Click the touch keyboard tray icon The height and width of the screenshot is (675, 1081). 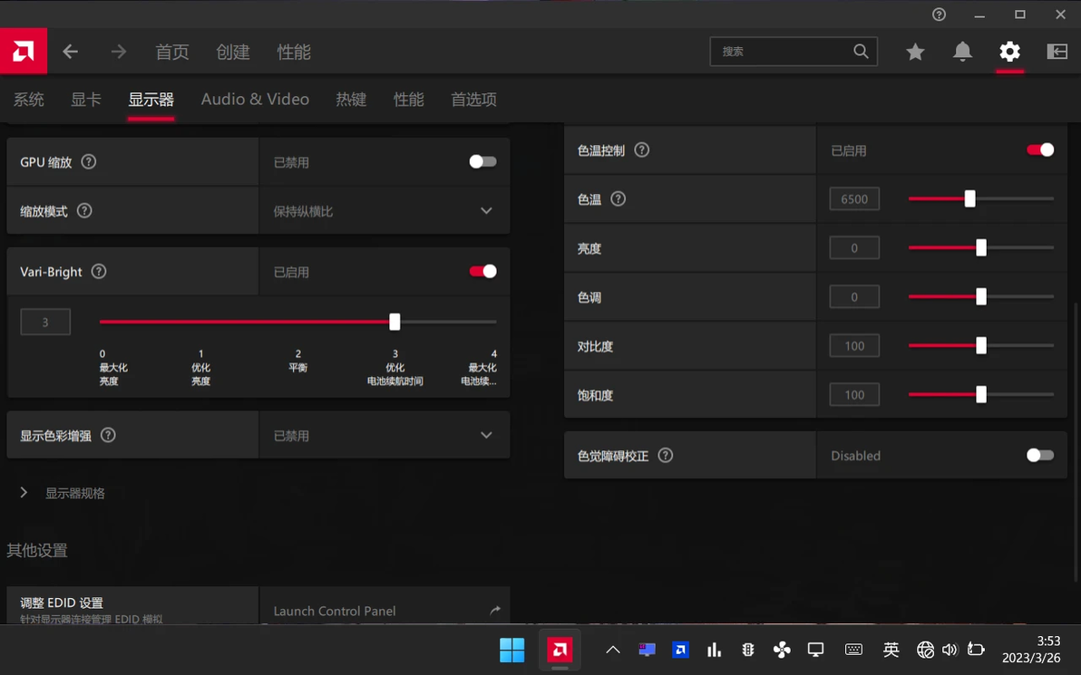[853, 650]
